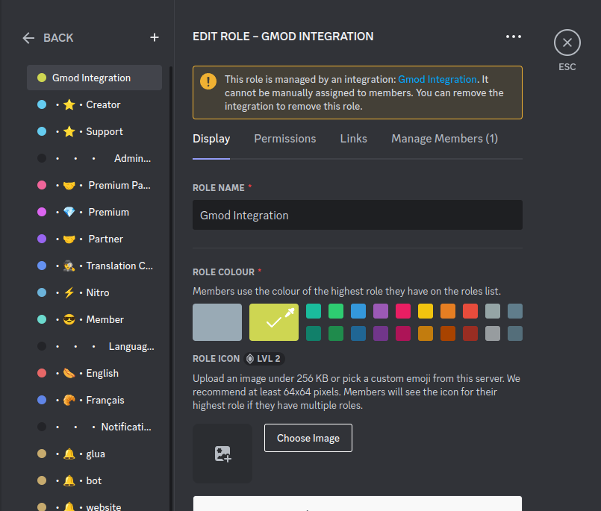
Task: Open the Manage Members tab
Action: 444,139
